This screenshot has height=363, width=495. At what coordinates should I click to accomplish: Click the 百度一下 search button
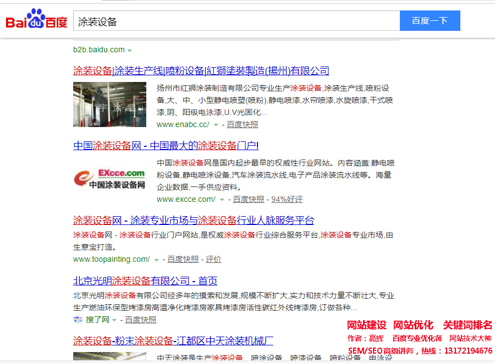click(x=430, y=21)
